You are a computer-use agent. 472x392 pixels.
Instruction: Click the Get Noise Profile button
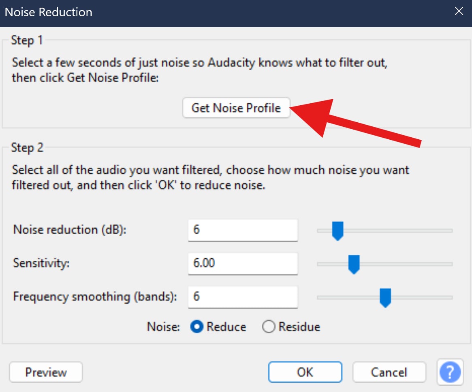[x=236, y=108]
